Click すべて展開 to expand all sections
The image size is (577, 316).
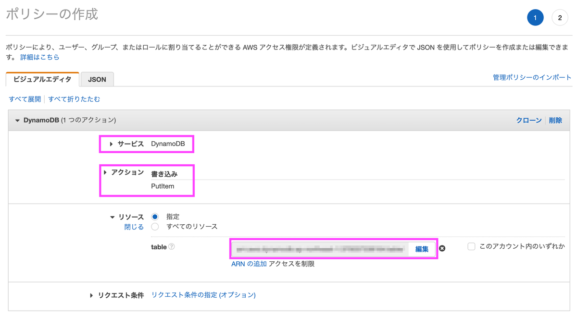(x=24, y=99)
